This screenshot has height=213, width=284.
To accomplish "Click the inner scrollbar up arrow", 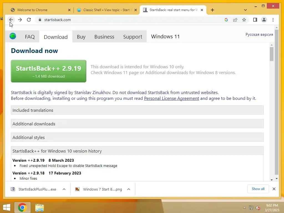I will click(x=272, y=45).
